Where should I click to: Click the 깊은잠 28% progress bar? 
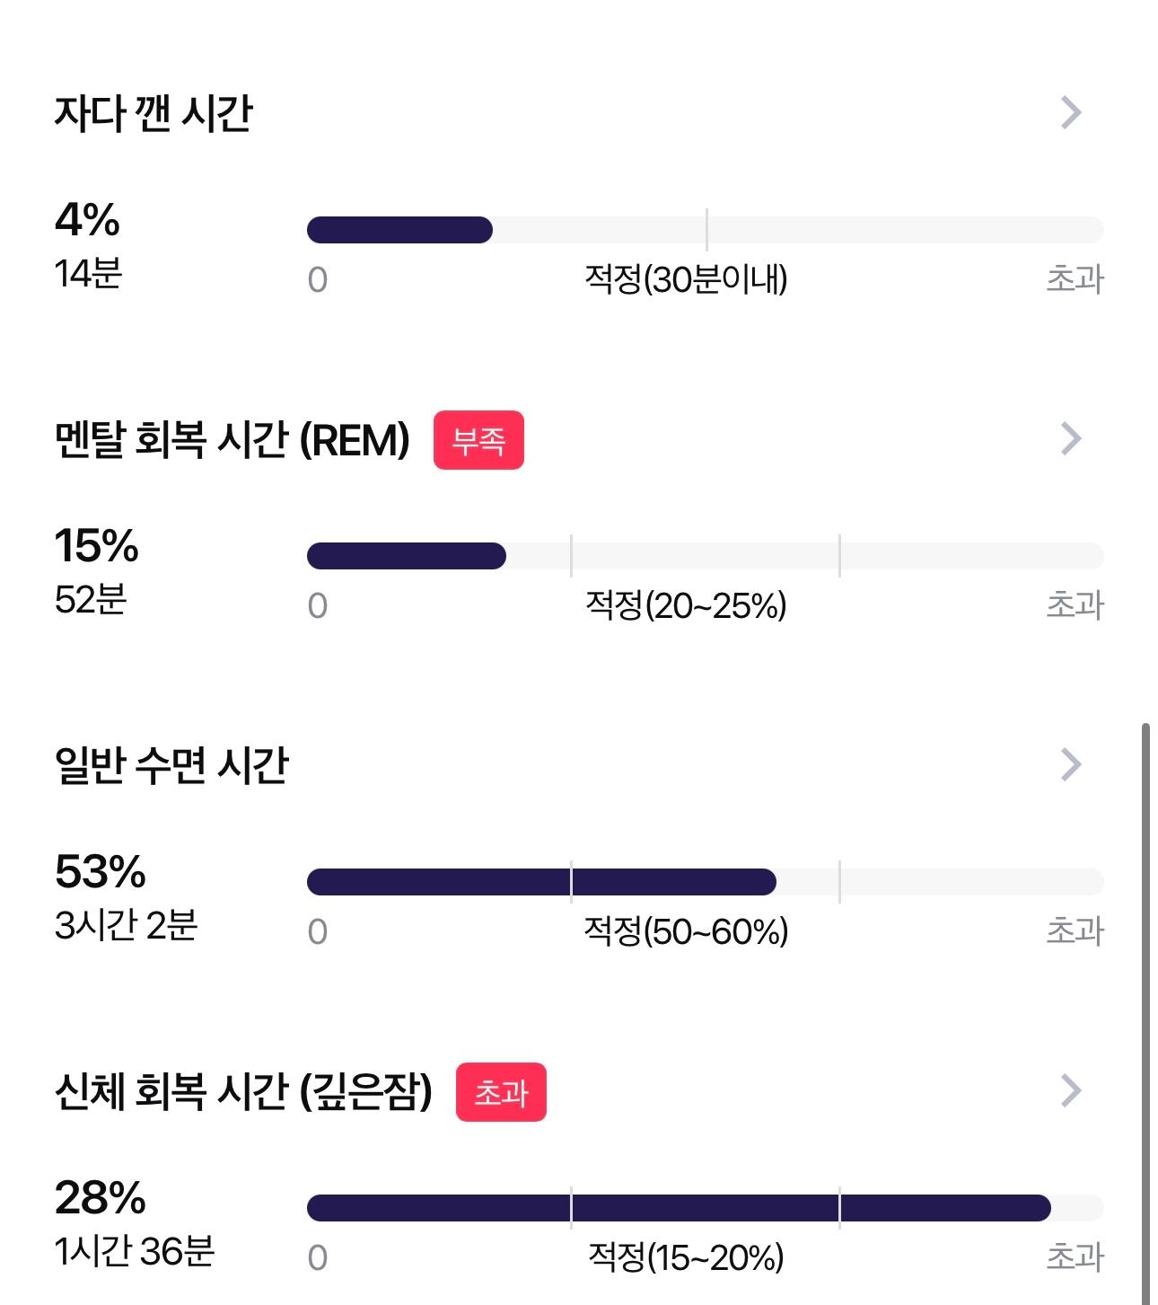coord(705,1208)
